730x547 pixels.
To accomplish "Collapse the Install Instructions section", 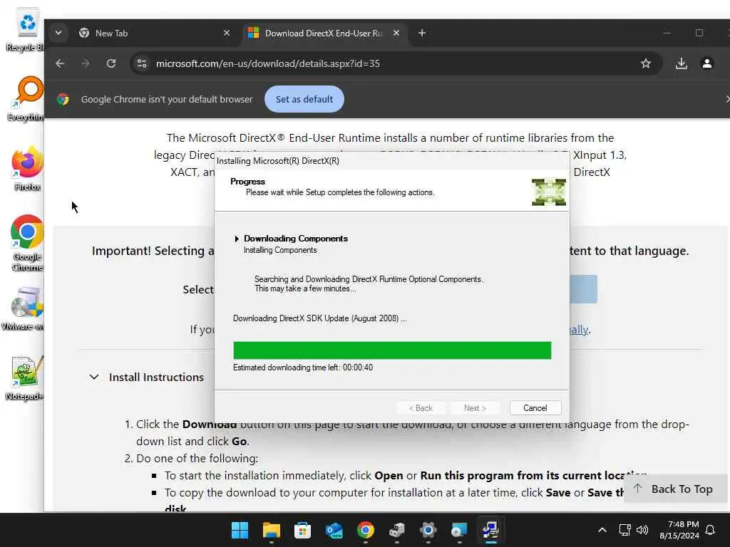I will tap(94, 377).
